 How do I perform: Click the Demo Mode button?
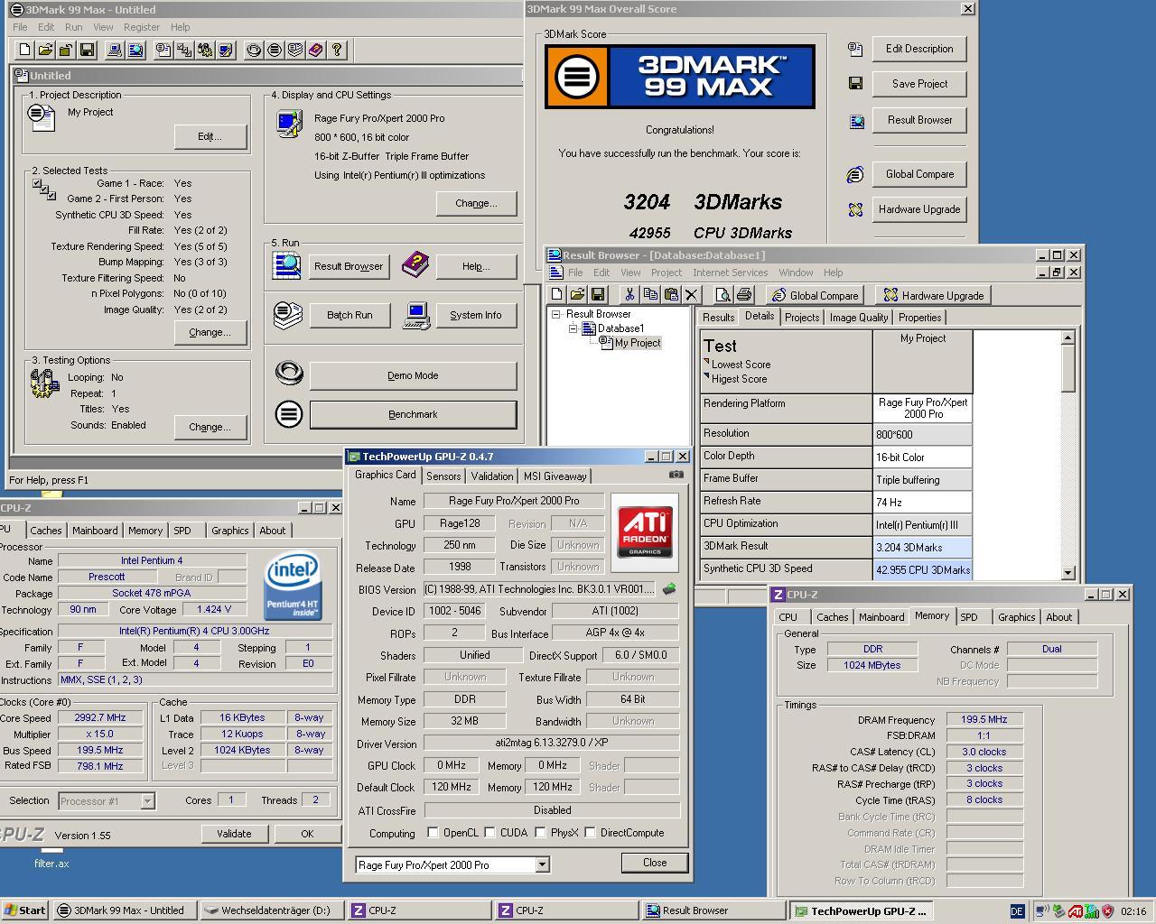413,375
